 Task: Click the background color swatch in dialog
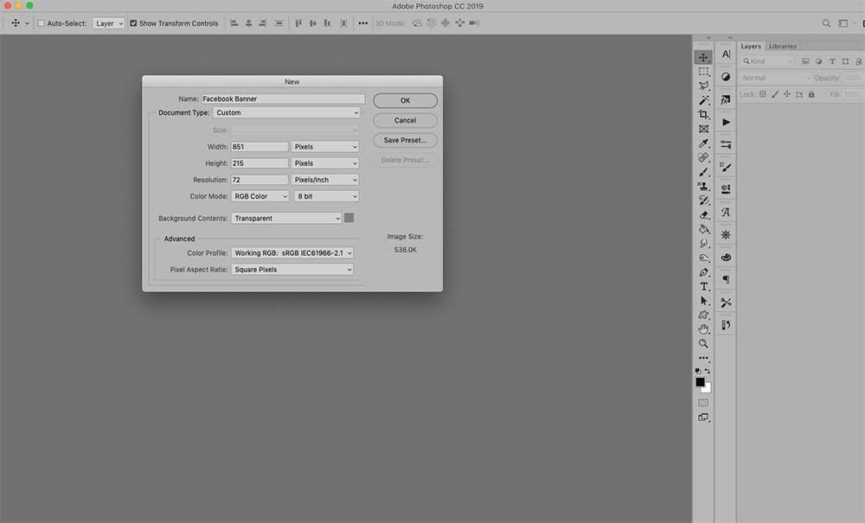pyautogui.click(x=349, y=218)
